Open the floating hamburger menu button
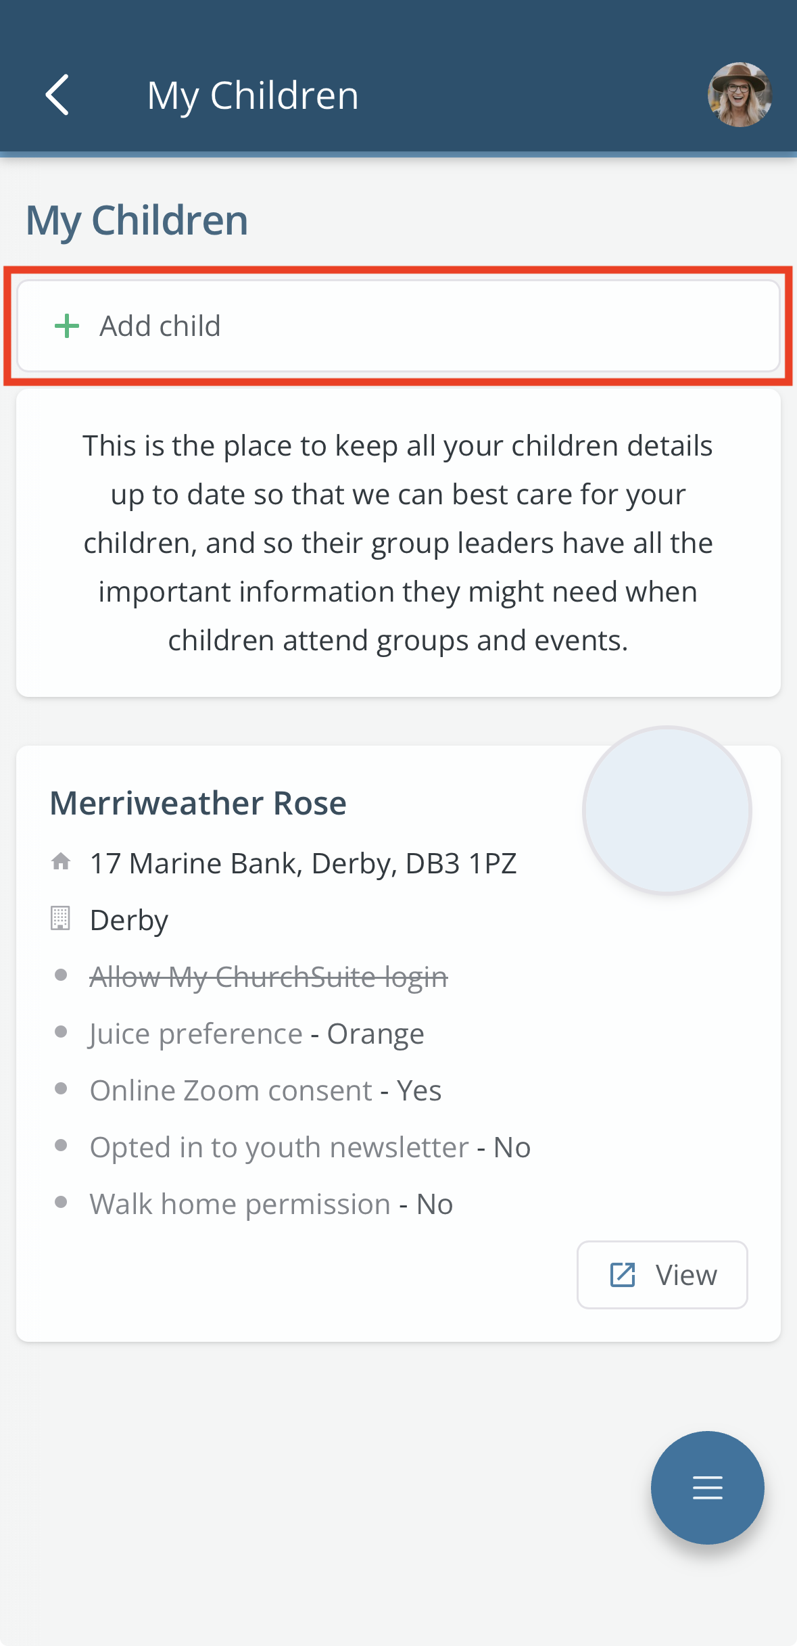Screen dimensions: 797x1646 (x=707, y=1487)
